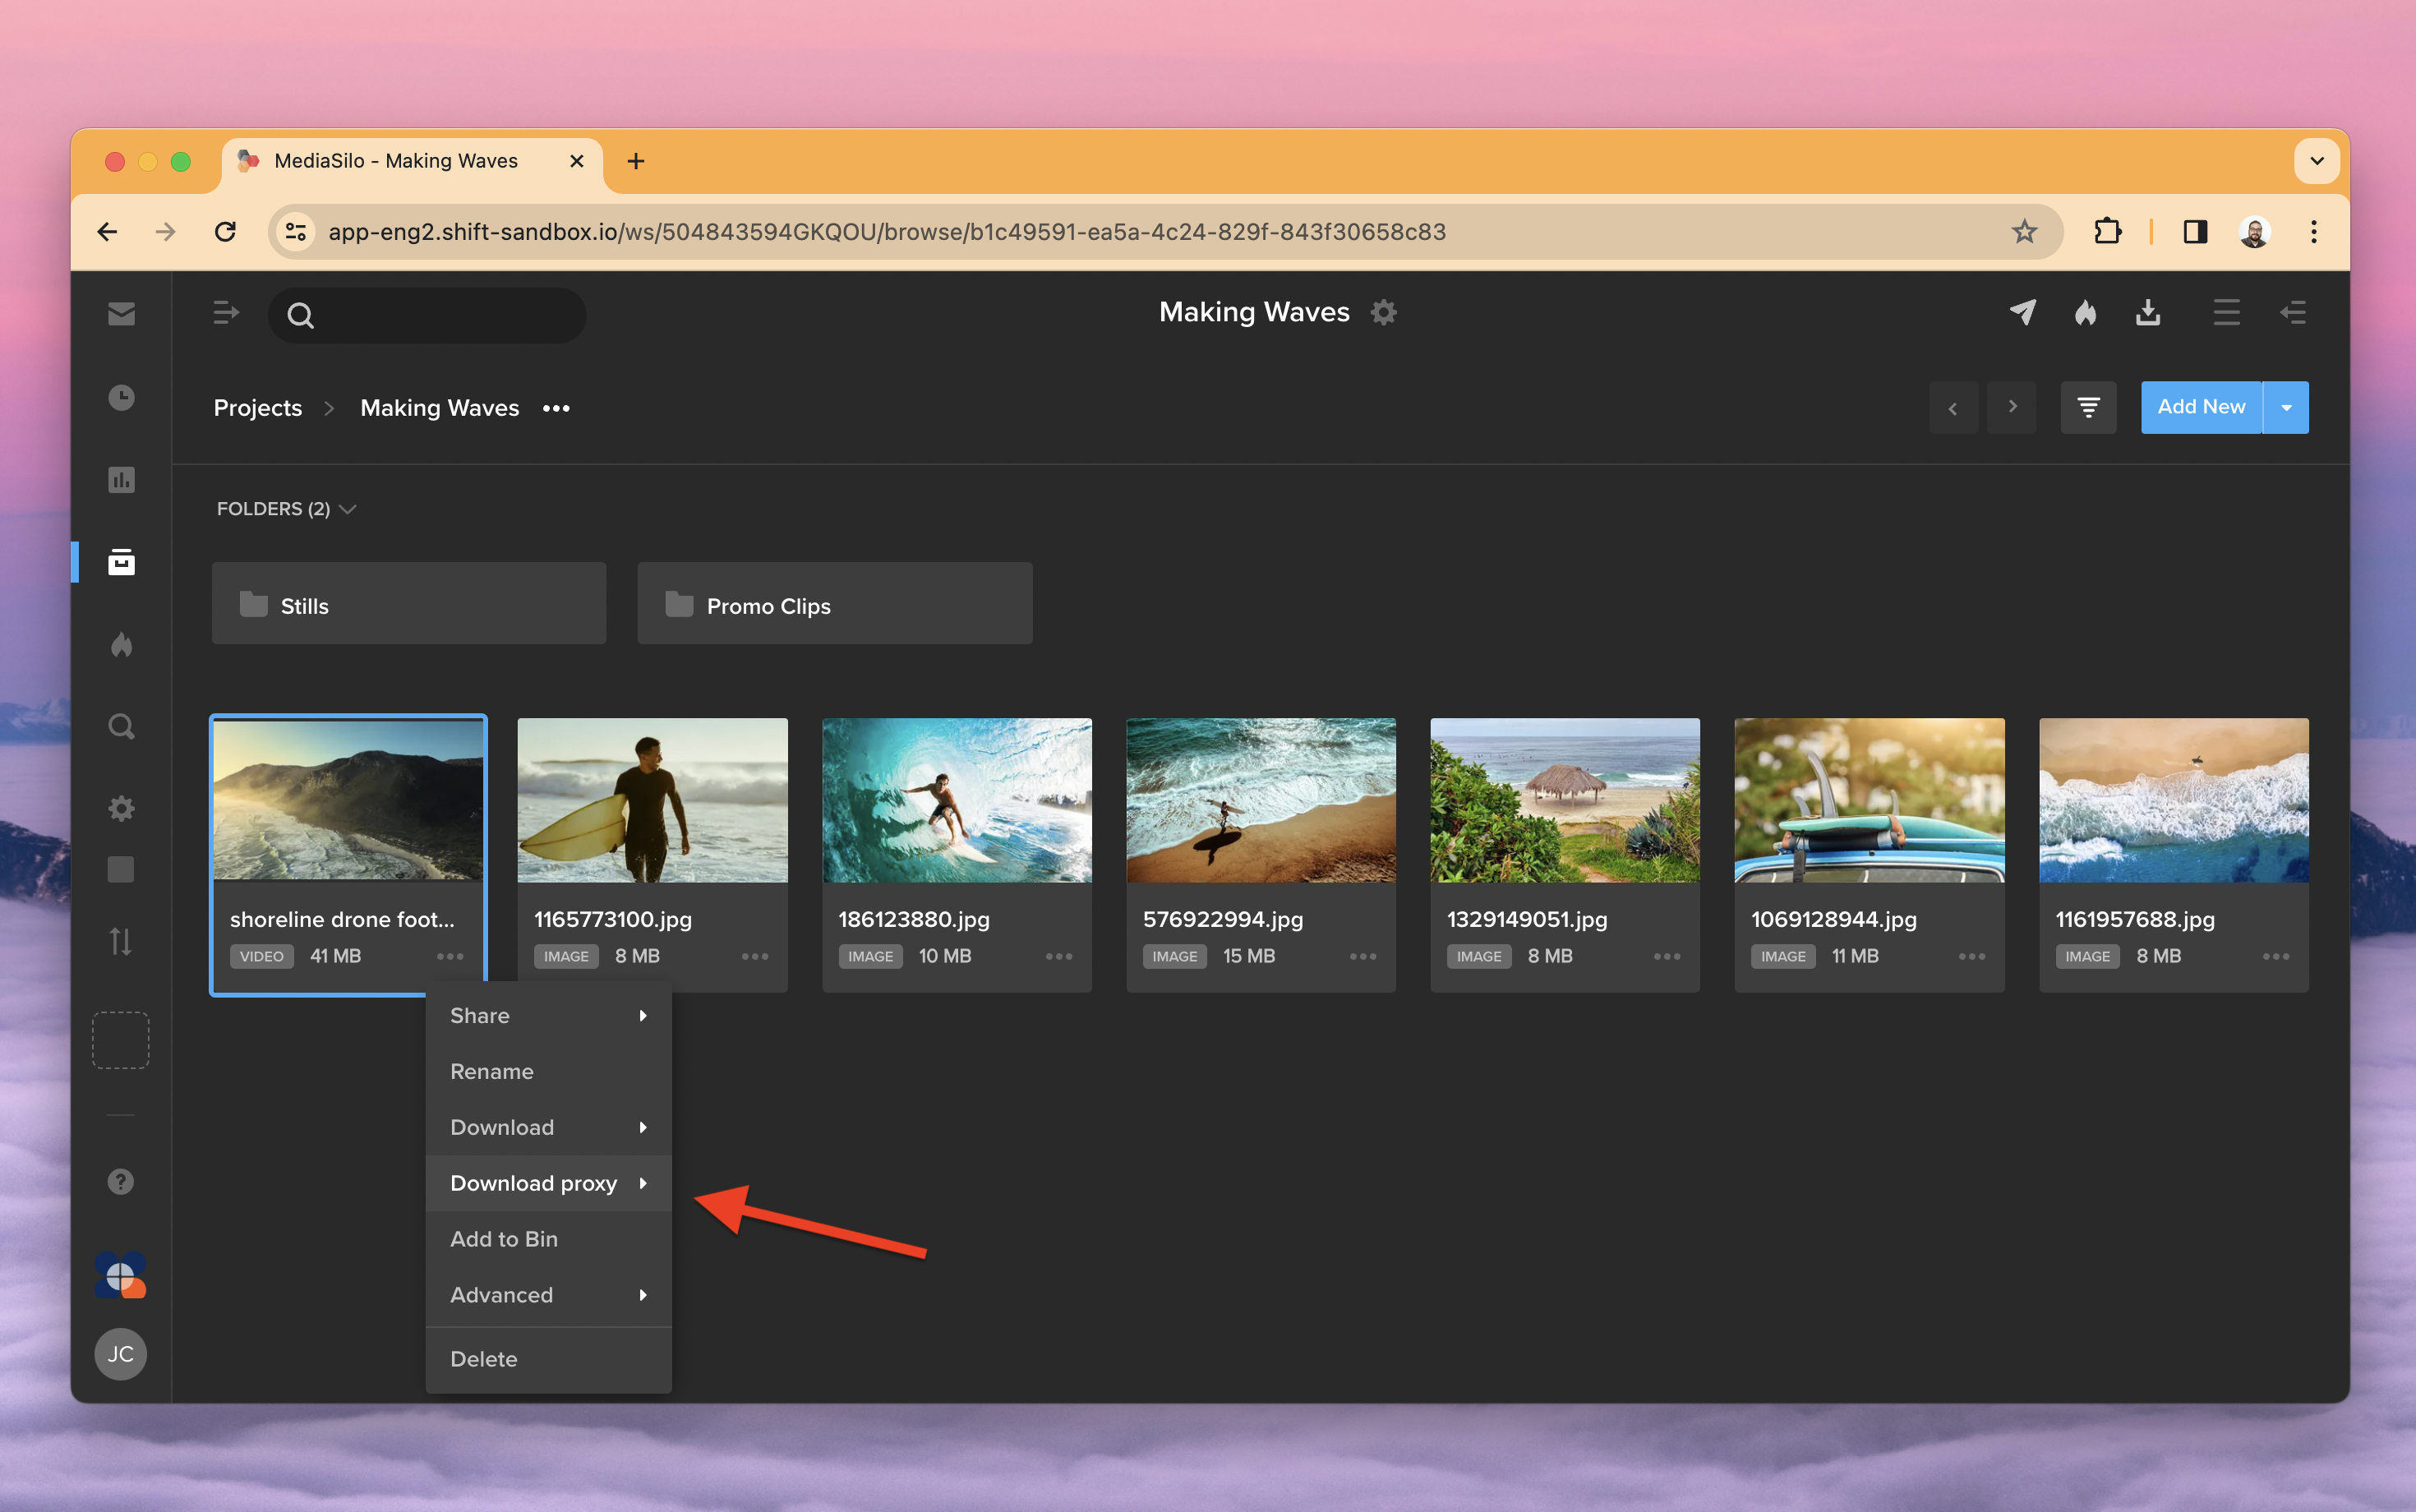Open more options for 1069128944.jpg

[x=1972, y=956]
